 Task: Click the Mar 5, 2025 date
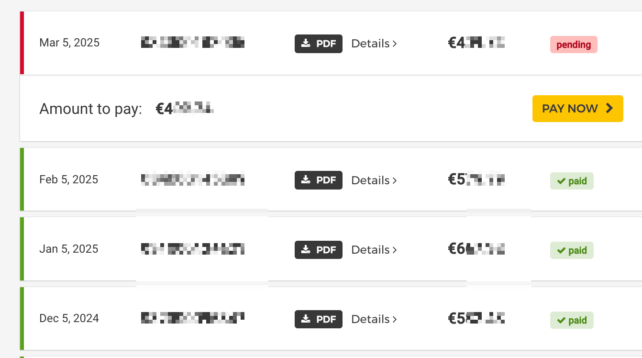tap(69, 43)
